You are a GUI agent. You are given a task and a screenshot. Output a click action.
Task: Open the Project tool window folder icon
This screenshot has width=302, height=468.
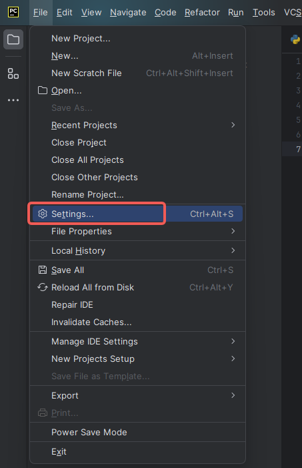tap(13, 39)
